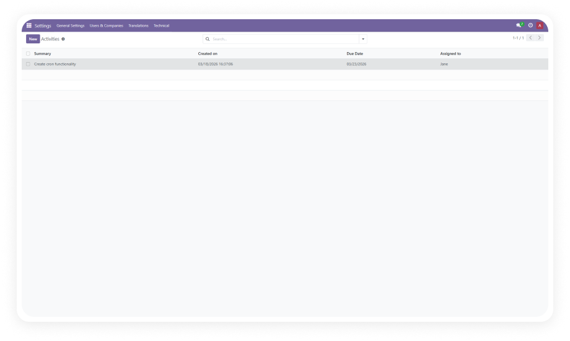This screenshot has width=570, height=341.
Task: Open the user avatar menu
Action: tap(540, 25)
